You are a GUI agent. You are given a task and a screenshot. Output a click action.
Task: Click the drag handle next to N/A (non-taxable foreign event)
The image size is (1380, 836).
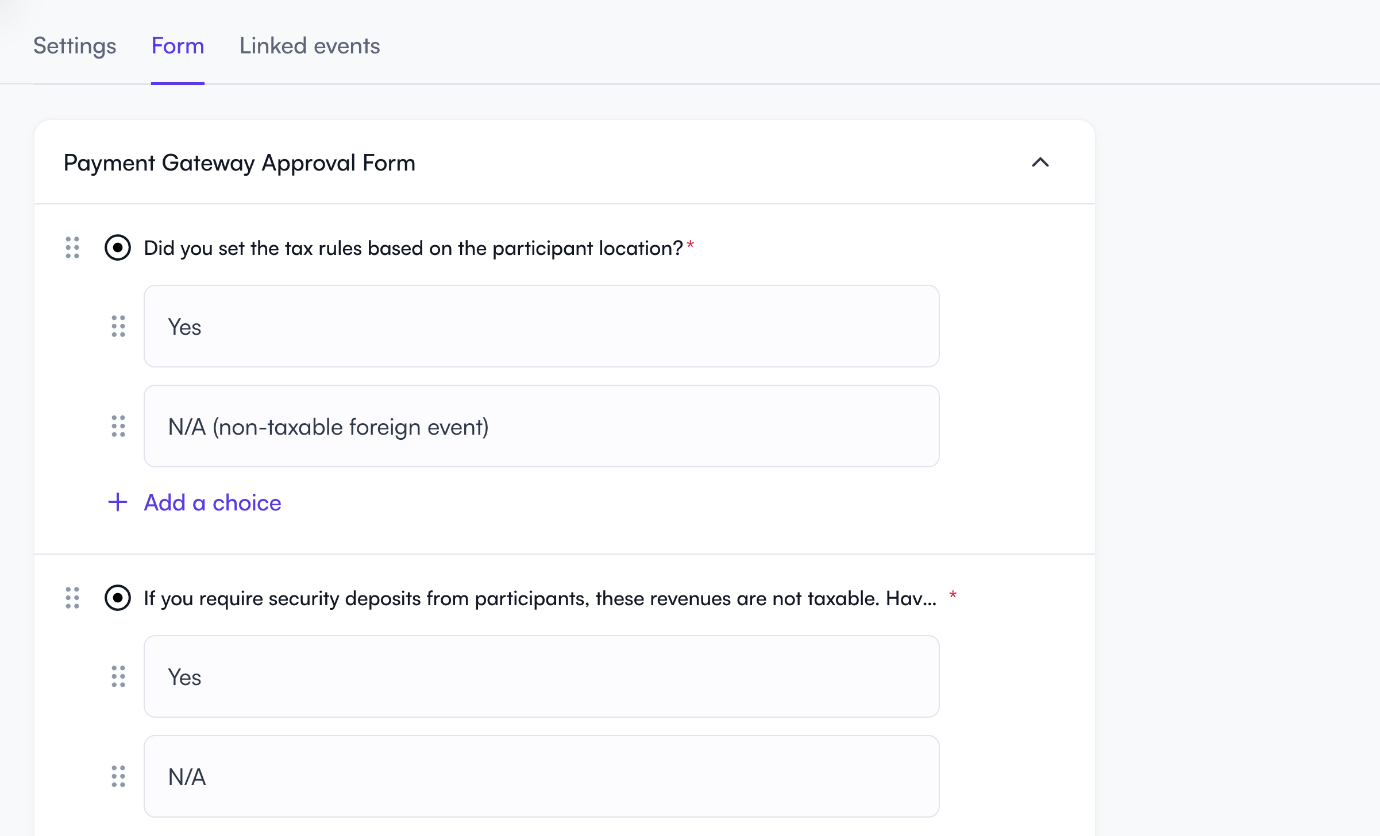(118, 427)
